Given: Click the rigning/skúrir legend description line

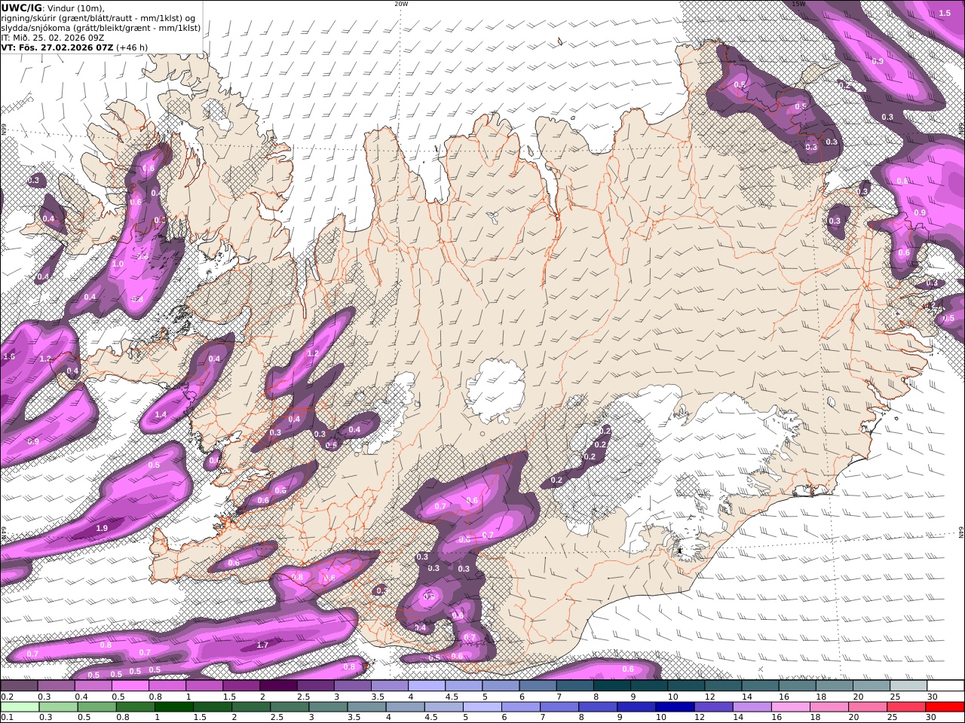Looking at the screenshot, I should tap(97, 17).
